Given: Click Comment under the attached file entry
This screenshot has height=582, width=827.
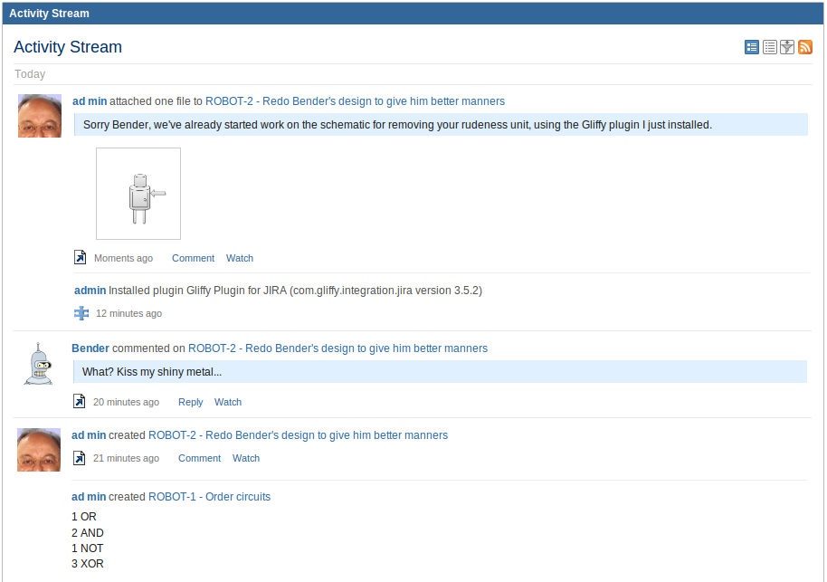Looking at the screenshot, I should click(193, 258).
